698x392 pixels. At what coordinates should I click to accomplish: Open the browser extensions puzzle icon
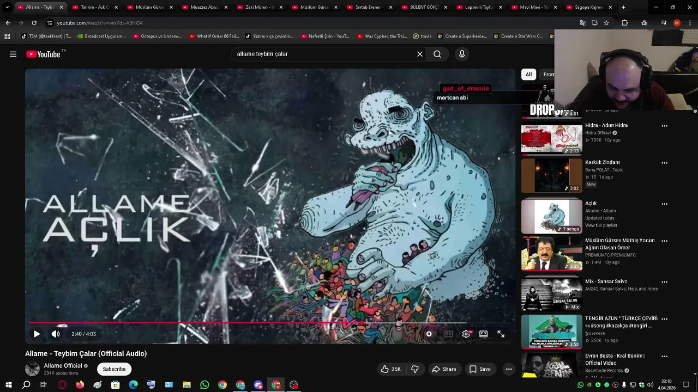point(625,23)
